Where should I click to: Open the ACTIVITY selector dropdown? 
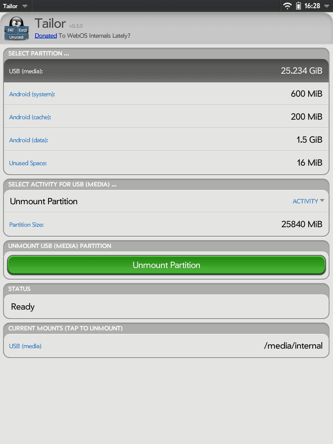pos(308,201)
